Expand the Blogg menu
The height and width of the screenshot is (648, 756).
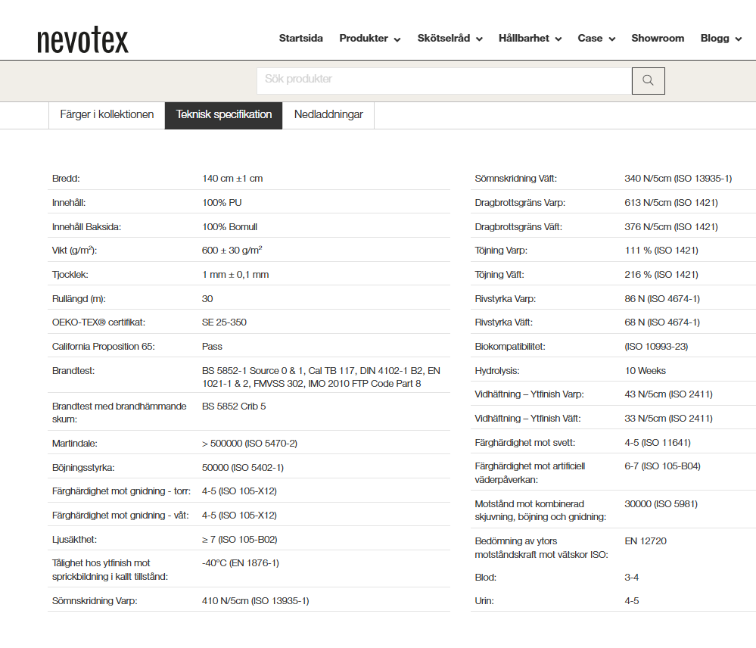pos(720,39)
